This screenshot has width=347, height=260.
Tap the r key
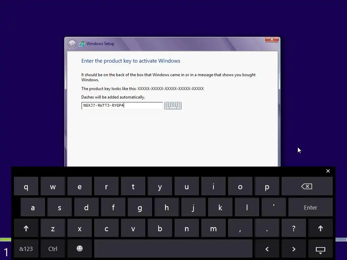tap(106, 187)
